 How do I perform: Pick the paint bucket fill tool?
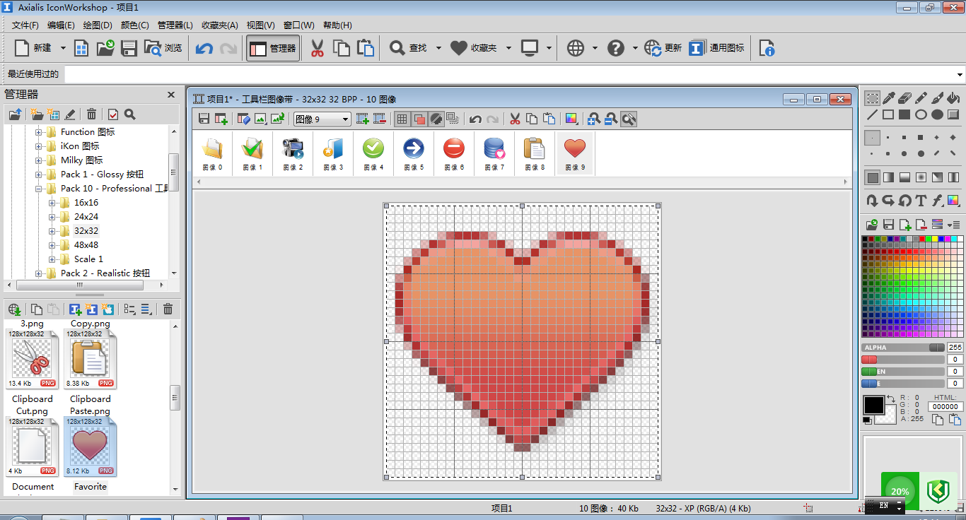click(954, 98)
